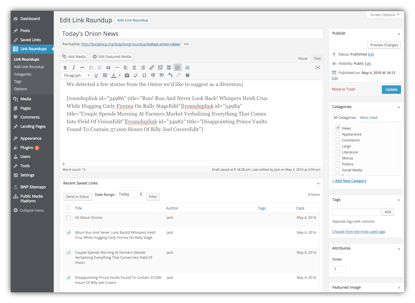The image size is (415, 303).
Task: Open keyboard shortcuts help icon
Action: 187,75
